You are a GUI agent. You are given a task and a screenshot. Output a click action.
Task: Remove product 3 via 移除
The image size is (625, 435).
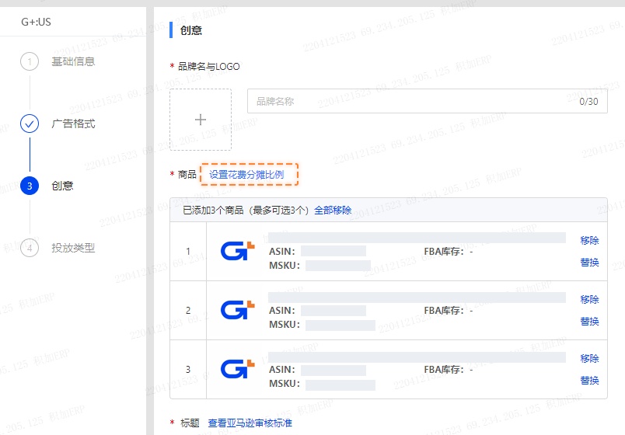click(x=589, y=358)
